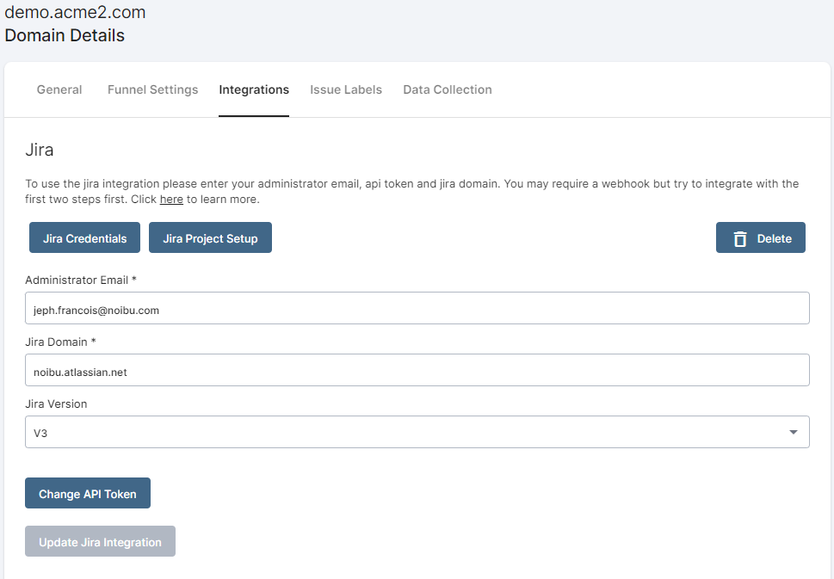Click the Jira Credentials button
The image size is (834, 579).
point(84,237)
